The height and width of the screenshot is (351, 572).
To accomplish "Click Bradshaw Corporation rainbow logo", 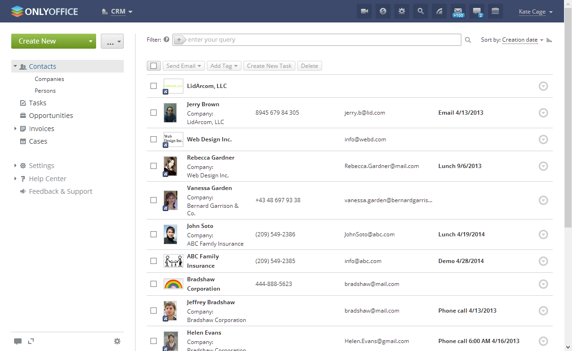I will [x=173, y=284].
